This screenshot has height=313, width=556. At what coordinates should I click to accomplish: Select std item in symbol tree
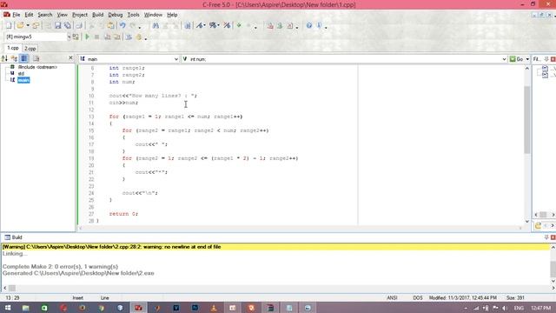pyautogui.click(x=21, y=73)
